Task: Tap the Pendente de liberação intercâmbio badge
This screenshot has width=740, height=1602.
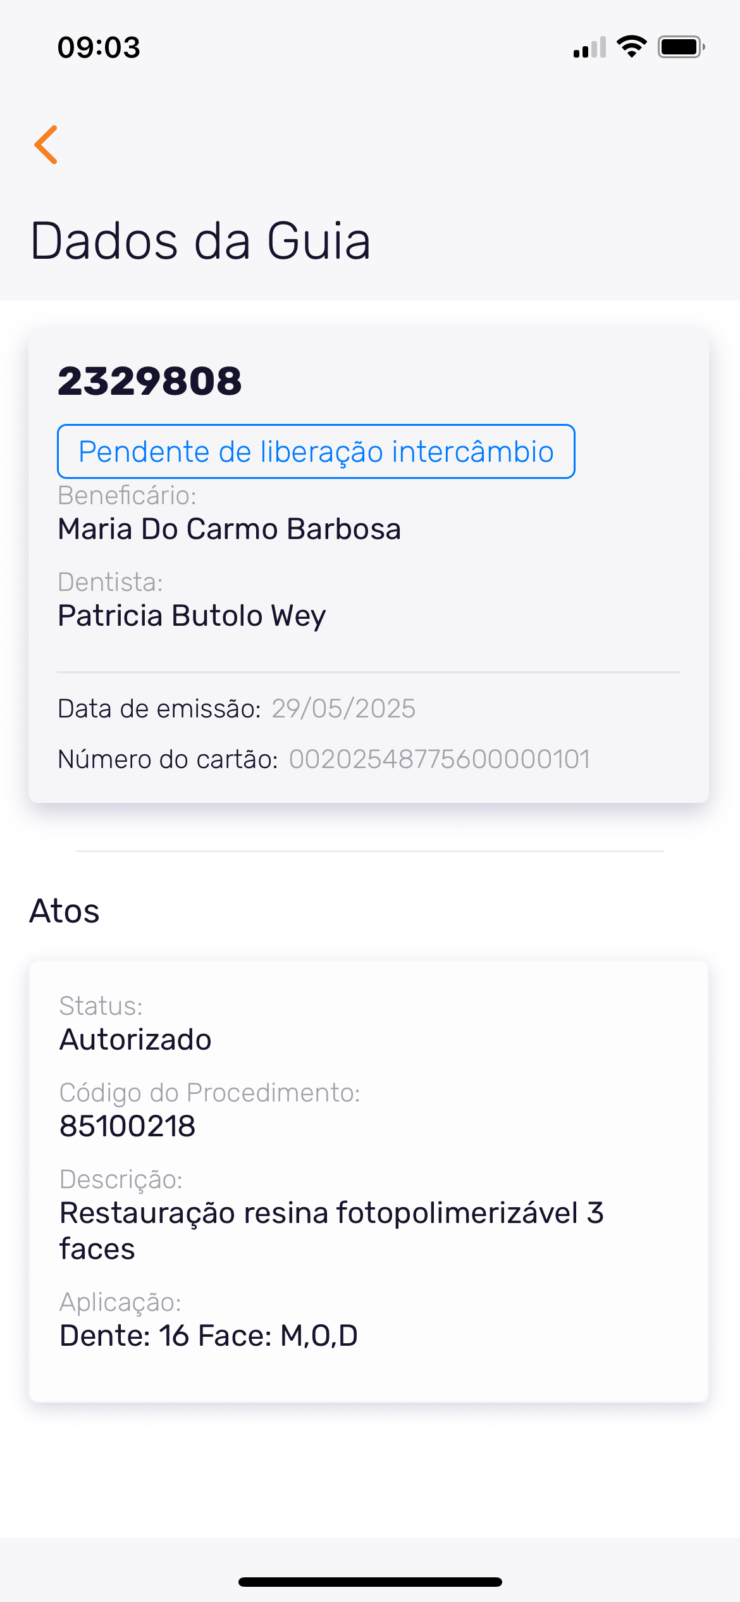Action: [316, 452]
